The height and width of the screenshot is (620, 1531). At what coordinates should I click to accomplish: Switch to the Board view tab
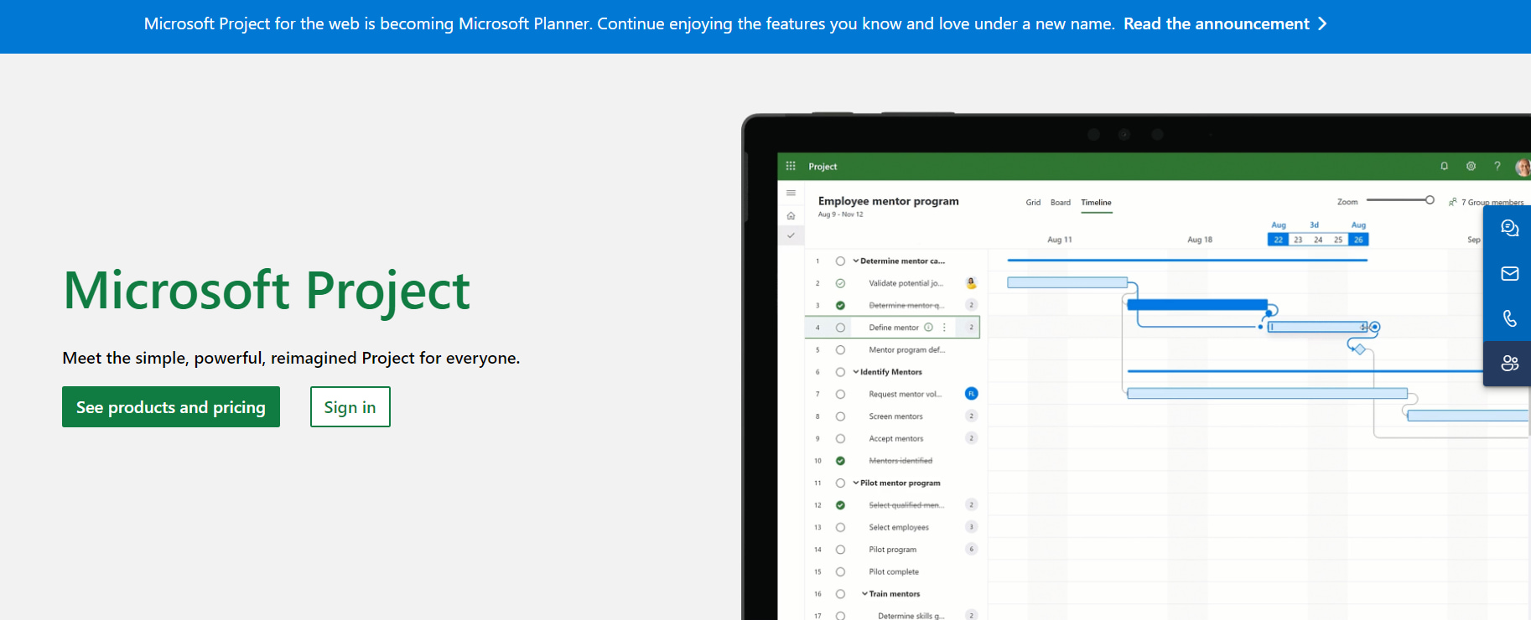click(x=1061, y=203)
